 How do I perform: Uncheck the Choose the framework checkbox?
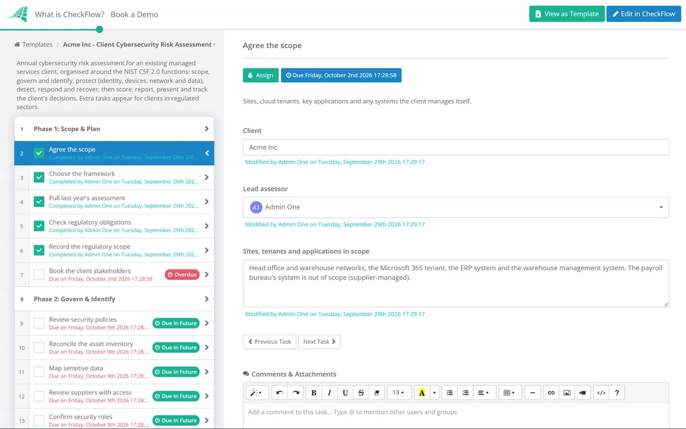click(39, 177)
